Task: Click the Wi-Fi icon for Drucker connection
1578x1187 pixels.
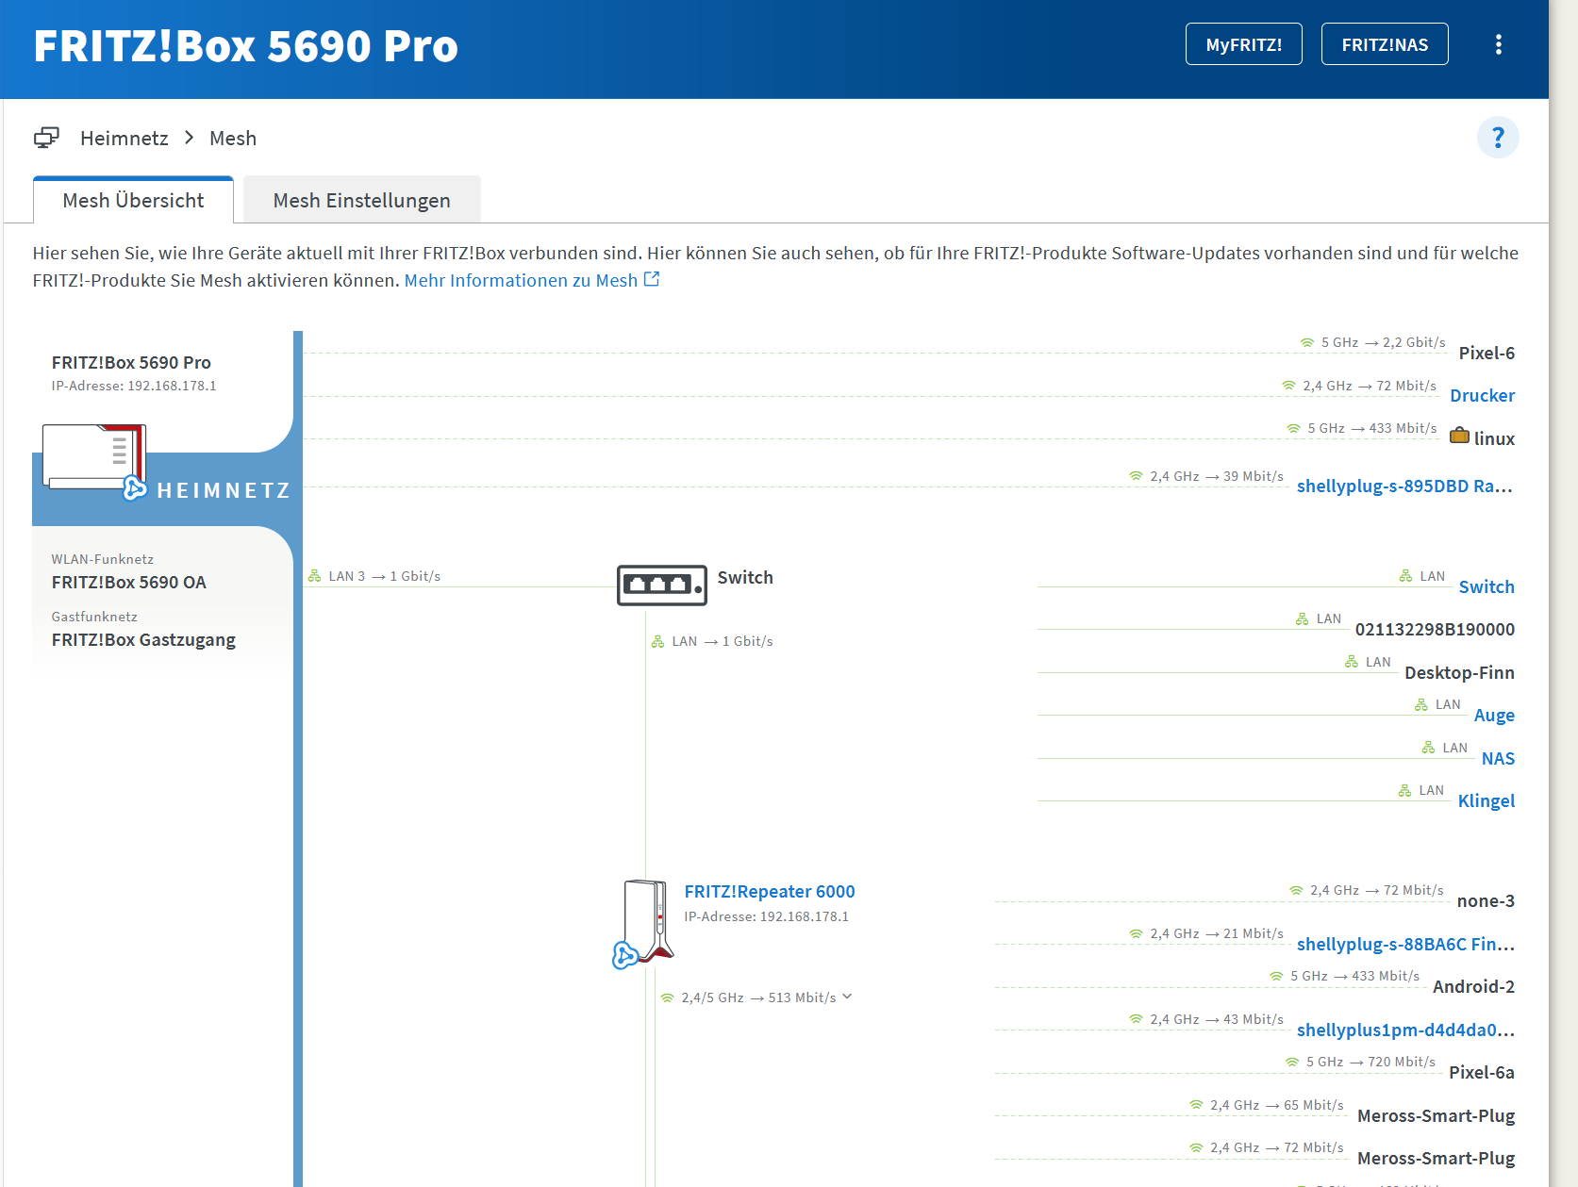Action: (x=1288, y=386)
